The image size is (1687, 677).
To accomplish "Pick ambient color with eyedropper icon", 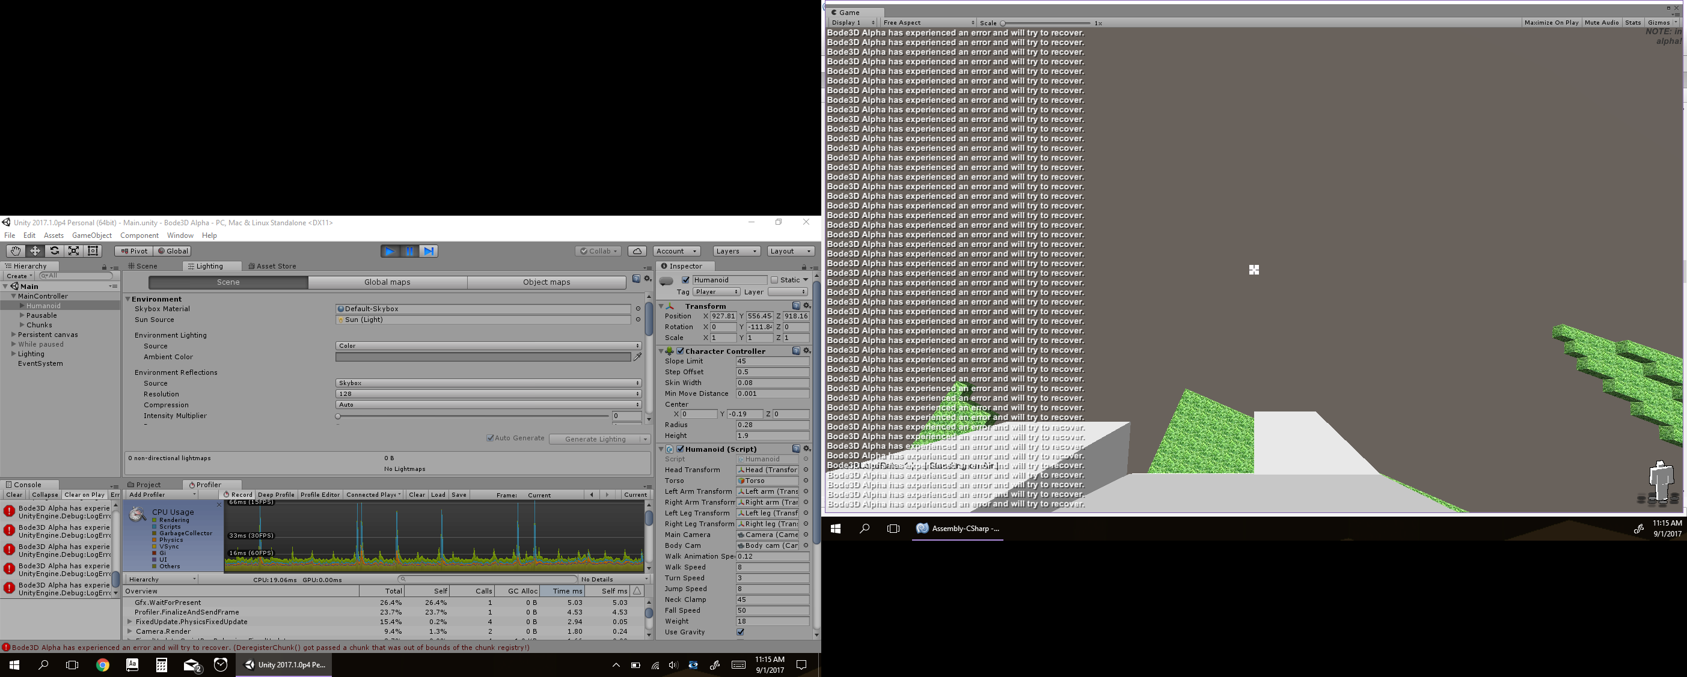I will coord(637,357).
